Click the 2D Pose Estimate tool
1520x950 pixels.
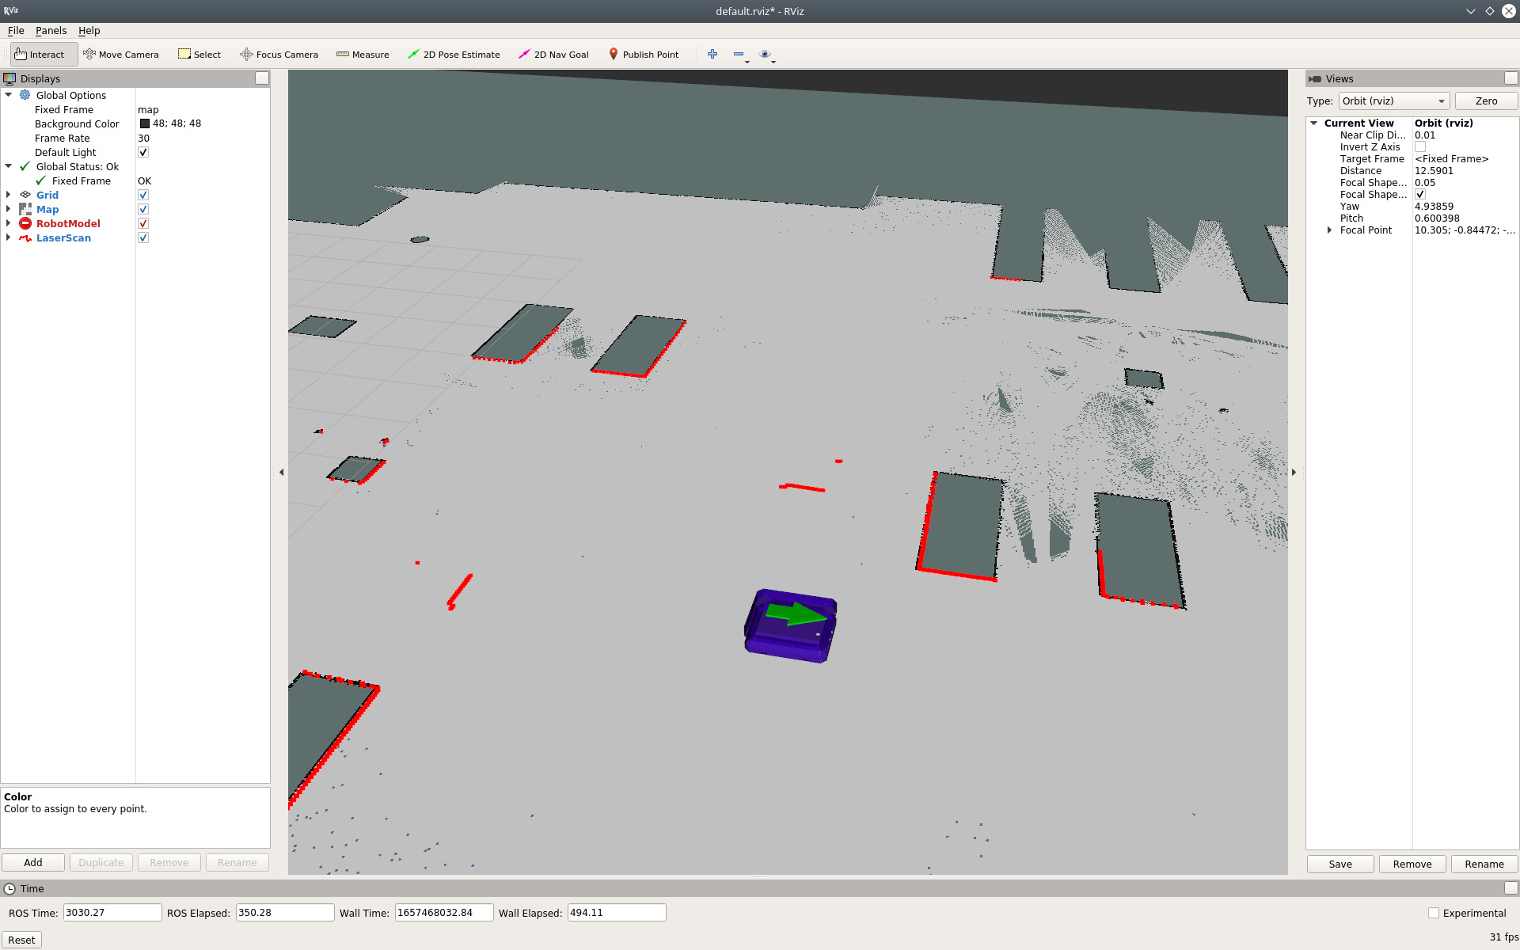click(454, 55)
